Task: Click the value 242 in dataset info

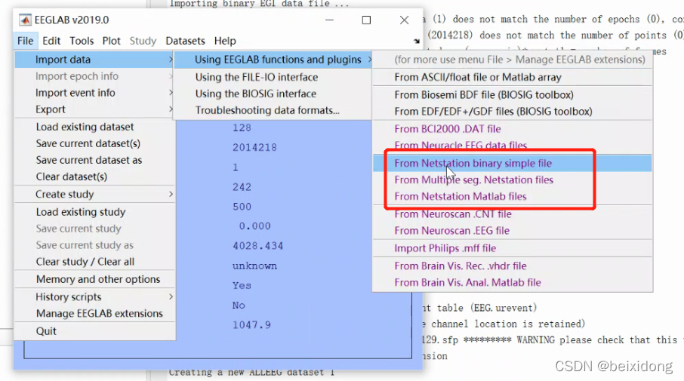Action: tap(242, 187)
